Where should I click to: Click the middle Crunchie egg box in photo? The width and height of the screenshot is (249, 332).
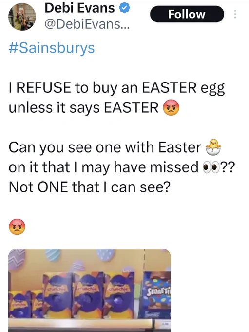click(x=87, y=295)
